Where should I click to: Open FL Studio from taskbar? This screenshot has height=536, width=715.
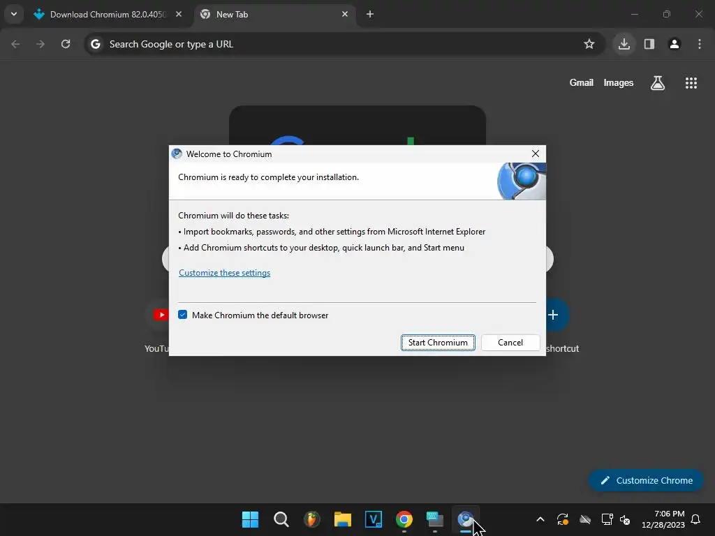[312, 519]
